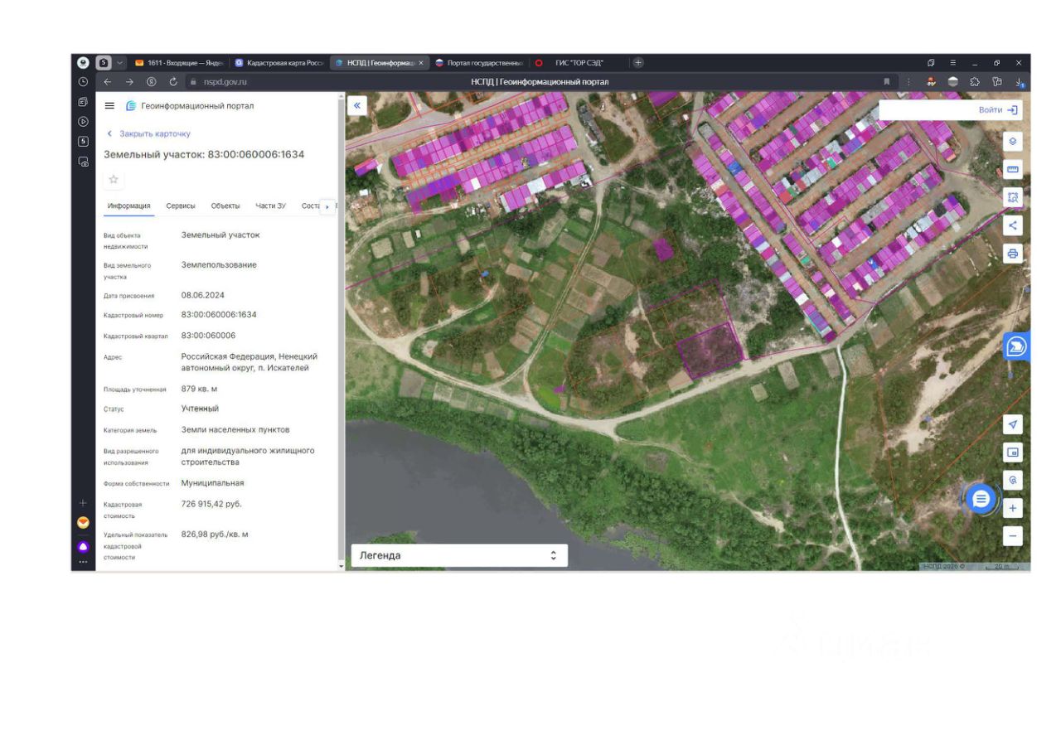The height and width of the screenshot is (750, 1061).
Task: Open the map layers panel
Action: pyautogui.click(x=1012, y=142)
